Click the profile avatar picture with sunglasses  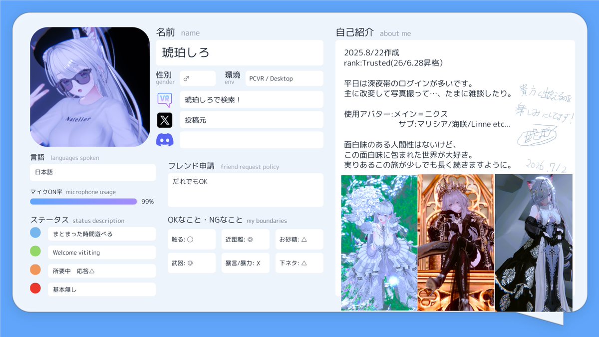[90, 87]
